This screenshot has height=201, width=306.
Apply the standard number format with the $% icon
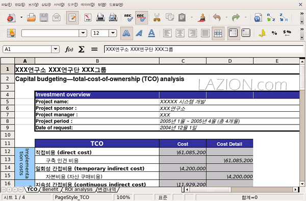tap(287, 33)
